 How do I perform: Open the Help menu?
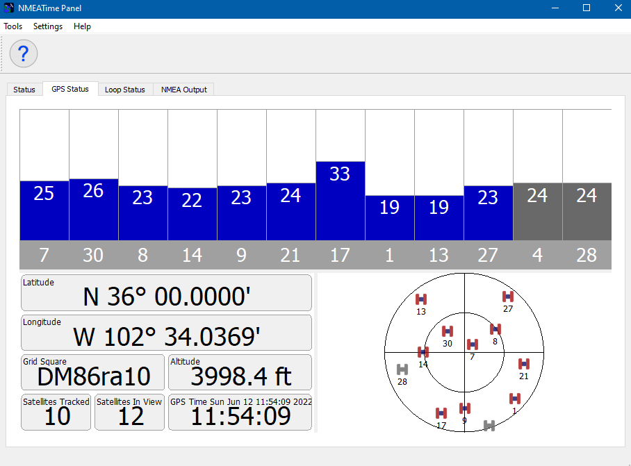click(82, 26)
